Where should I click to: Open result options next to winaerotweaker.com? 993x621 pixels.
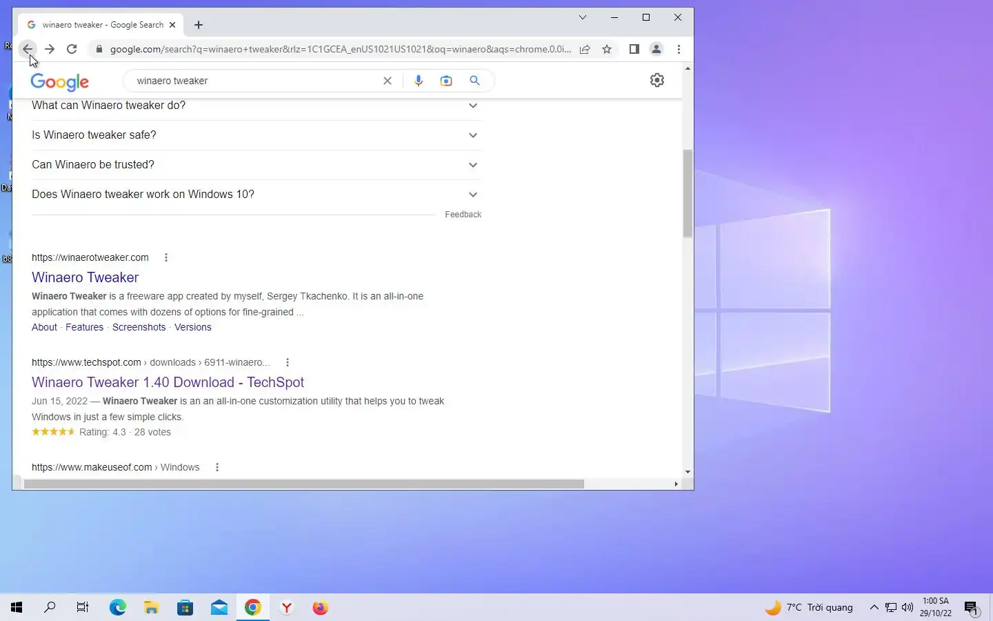166,257
